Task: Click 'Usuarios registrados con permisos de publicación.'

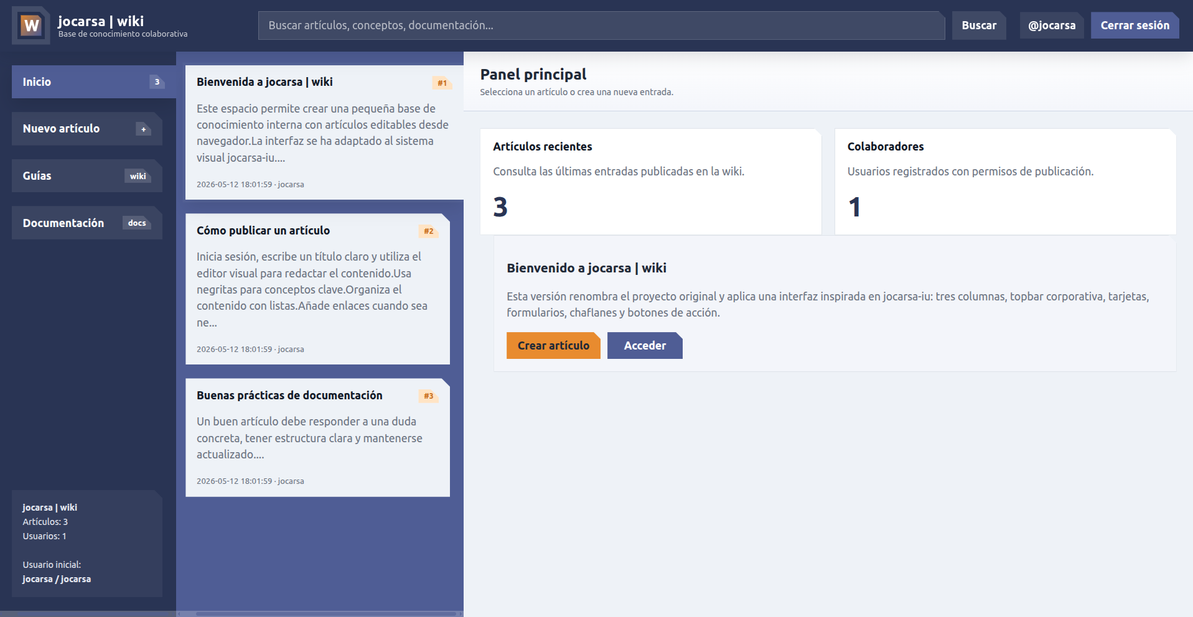Action: click(x=970, y=172)
